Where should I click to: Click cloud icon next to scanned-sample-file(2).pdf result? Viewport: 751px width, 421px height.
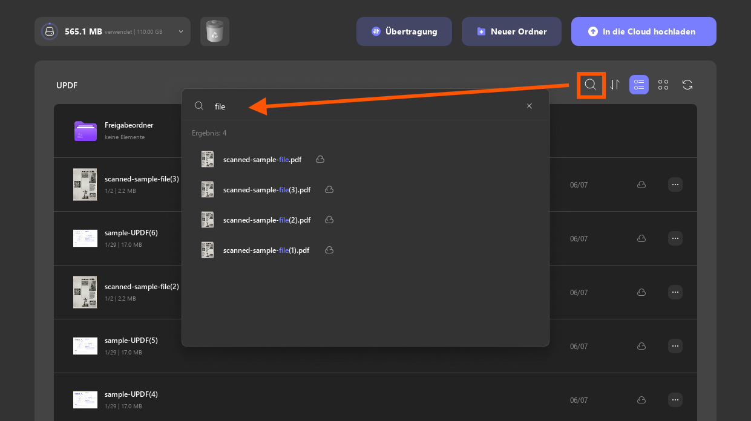[x=330, y=220]
